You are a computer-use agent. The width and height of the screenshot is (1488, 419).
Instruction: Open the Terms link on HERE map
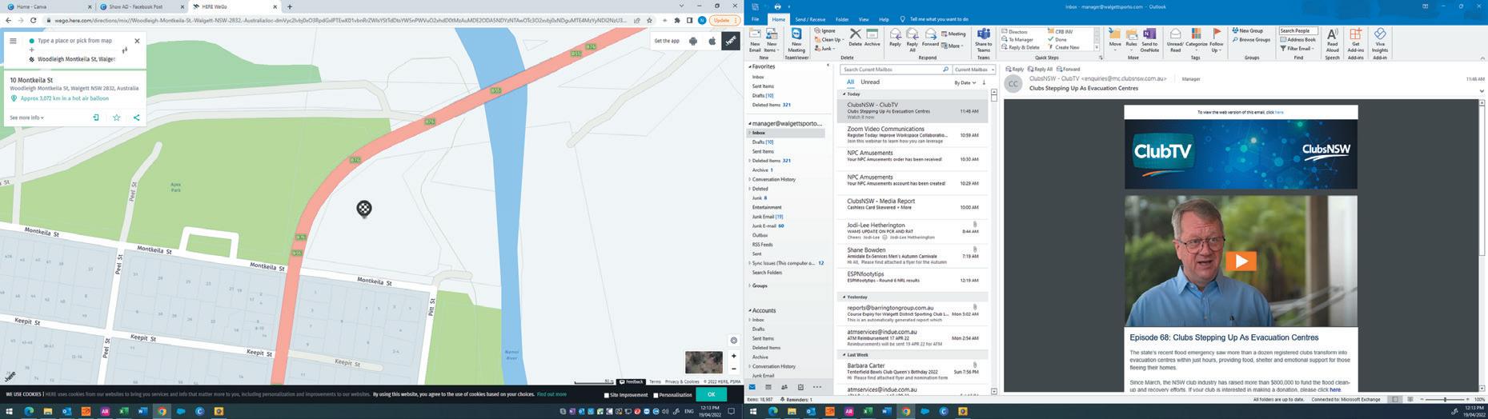point(655,382)
